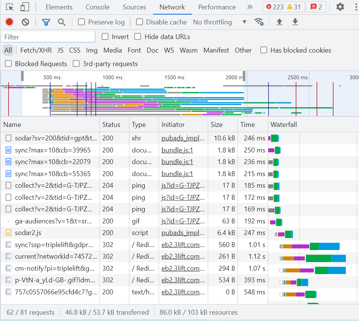Clear the network log

[x=25, y=22]
